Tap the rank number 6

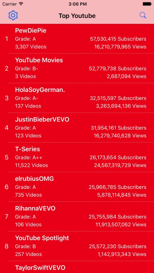pyautogui.click(x=7, y=187)
